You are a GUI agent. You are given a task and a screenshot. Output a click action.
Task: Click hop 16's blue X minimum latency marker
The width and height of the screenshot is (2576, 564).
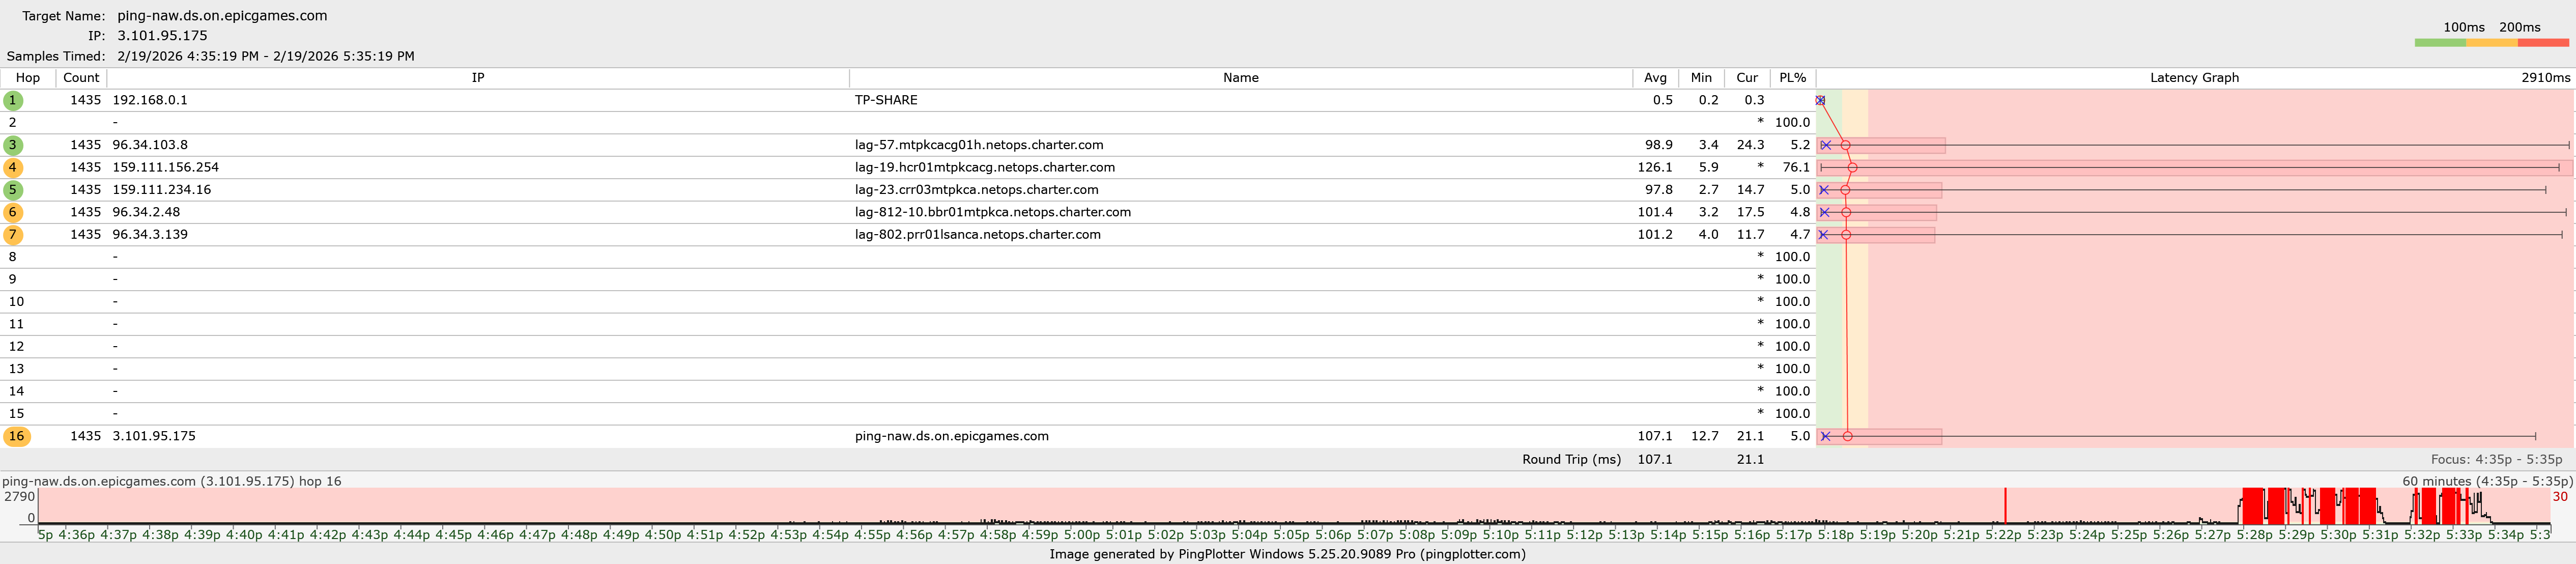(1825, 436)
